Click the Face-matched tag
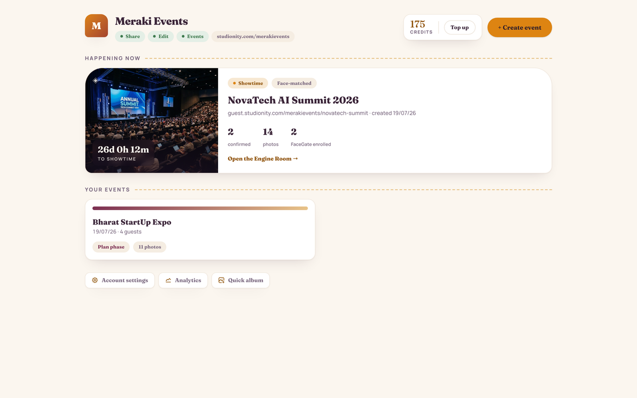The height and width of the screenshot is (398, 637). tap(294, 83)
